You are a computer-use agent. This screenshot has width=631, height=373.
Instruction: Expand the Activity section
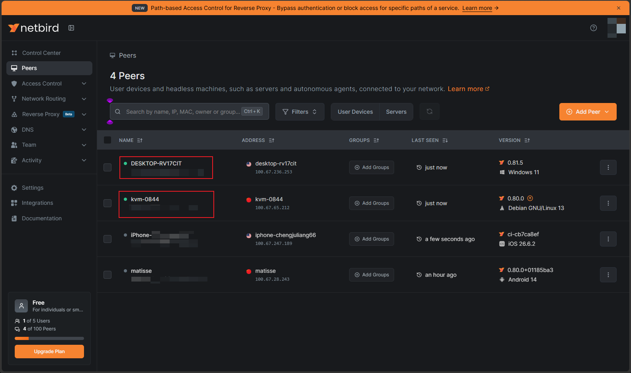49,160
